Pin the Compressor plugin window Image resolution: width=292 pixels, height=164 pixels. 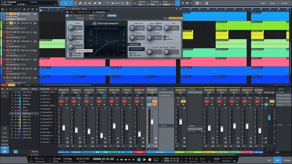pyautogui.click(x=177, y=9)
